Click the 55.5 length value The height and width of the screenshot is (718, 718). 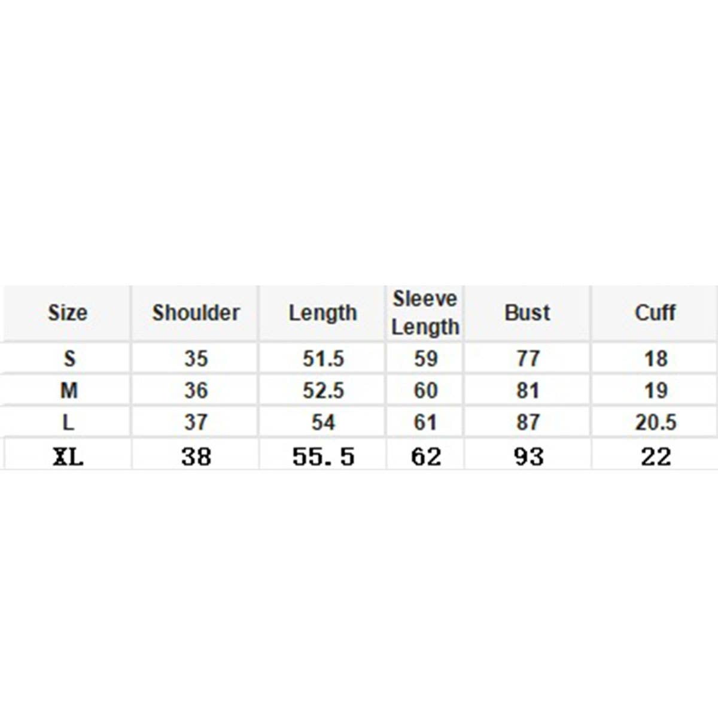click(x=323, y=457)
